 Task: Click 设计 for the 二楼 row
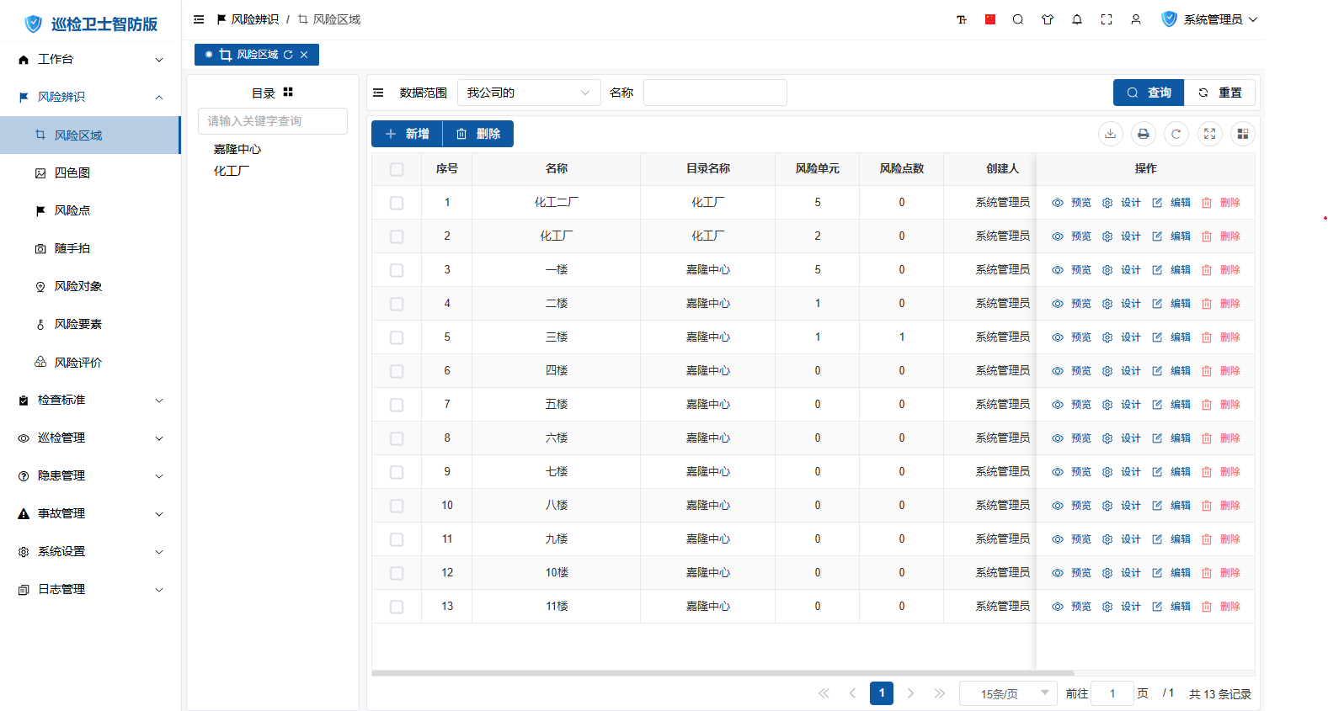[1122, 304]
